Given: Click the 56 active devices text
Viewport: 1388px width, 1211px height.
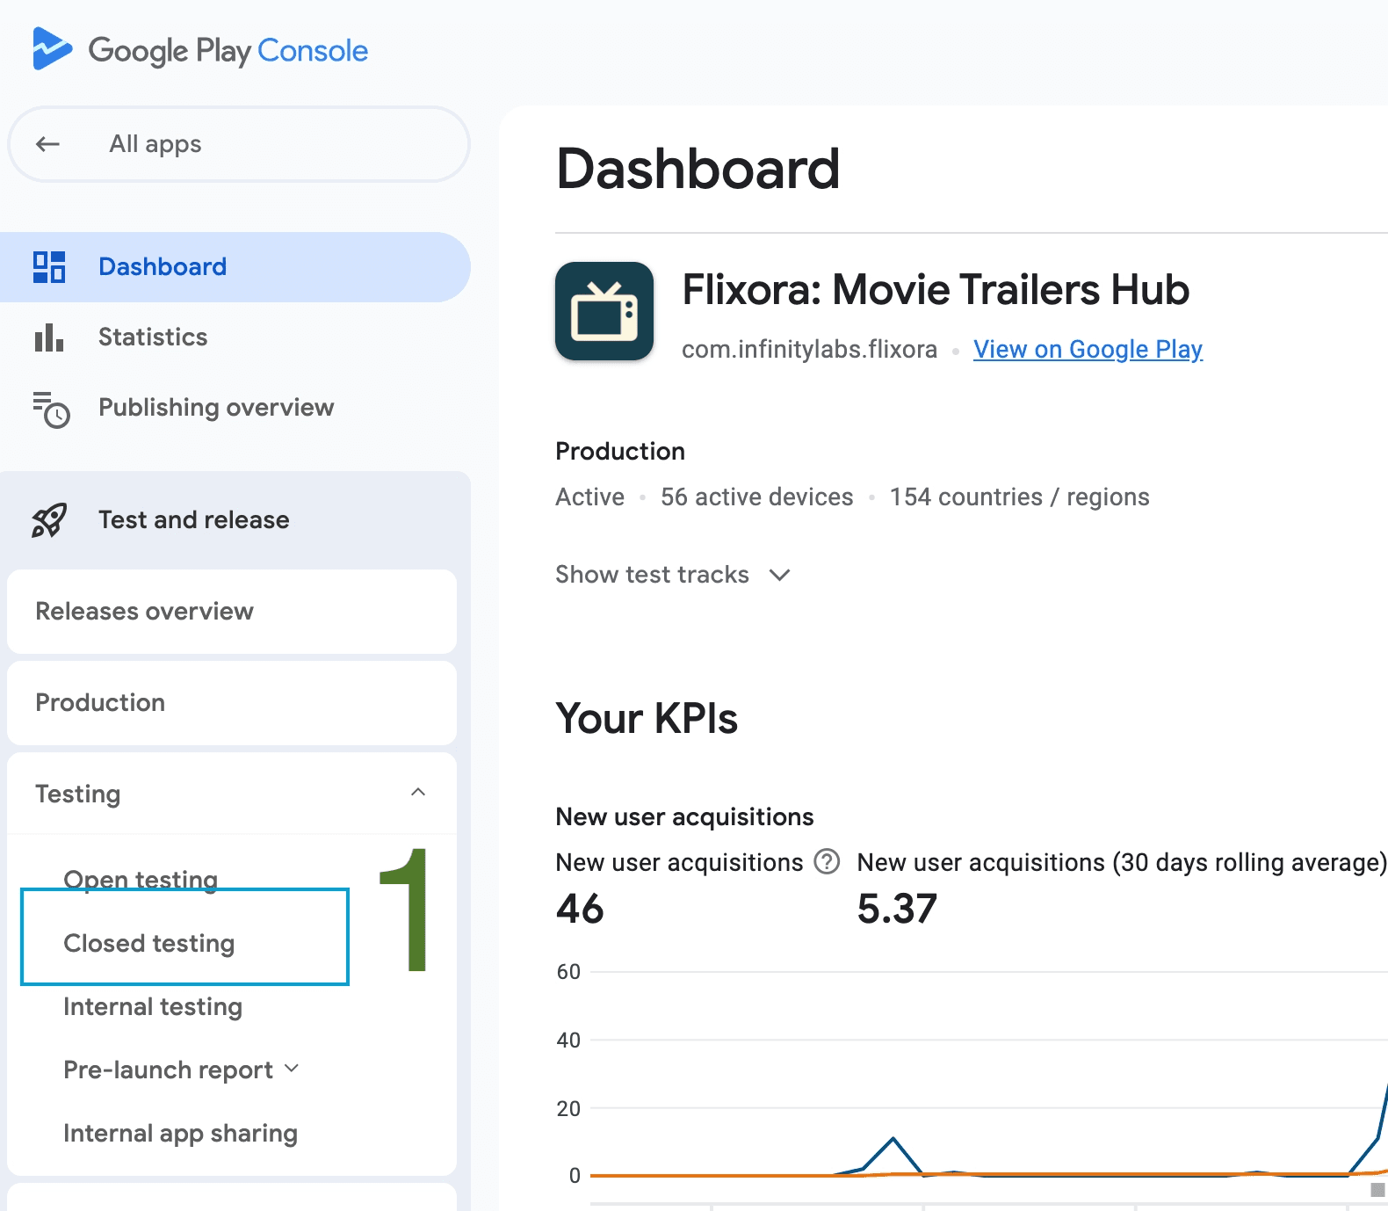Looking at the screenshot, I should coord(757,497).
